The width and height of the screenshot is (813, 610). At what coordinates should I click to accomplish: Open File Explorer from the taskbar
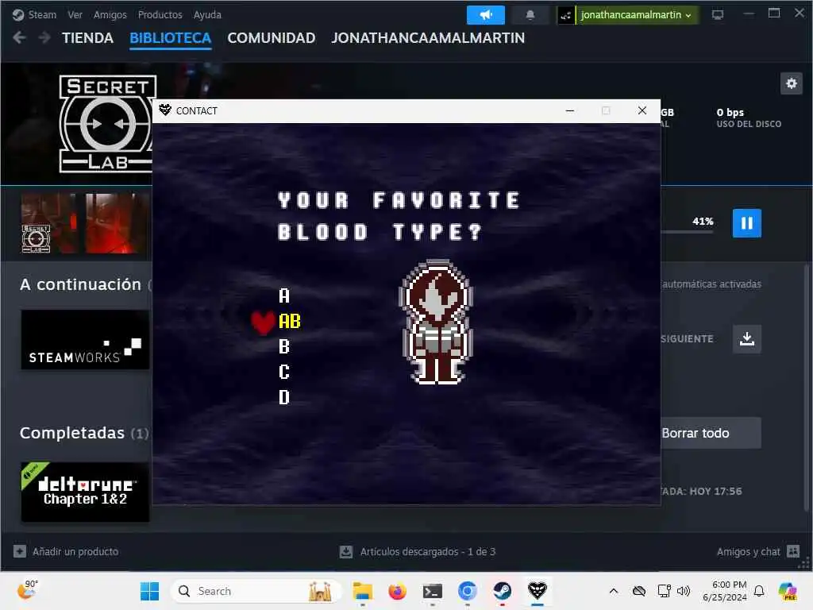[362, 591]
